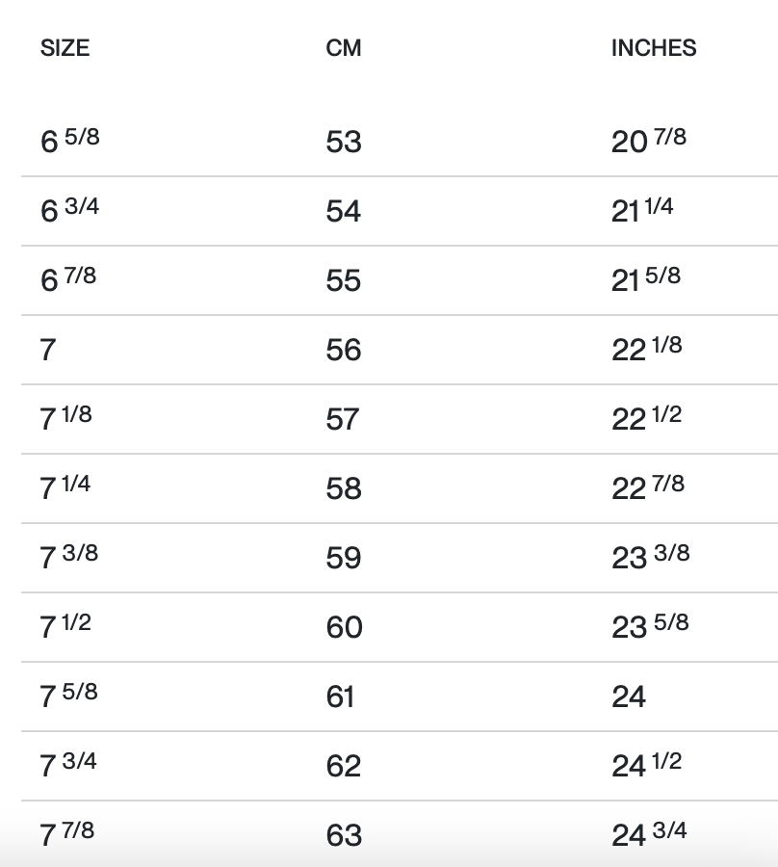
Task: Select the 58 cm cell
Action: point(344,488)
